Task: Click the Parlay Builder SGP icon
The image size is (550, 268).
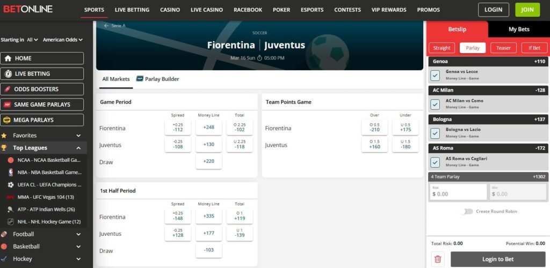Action: click(x=140, y=79)
